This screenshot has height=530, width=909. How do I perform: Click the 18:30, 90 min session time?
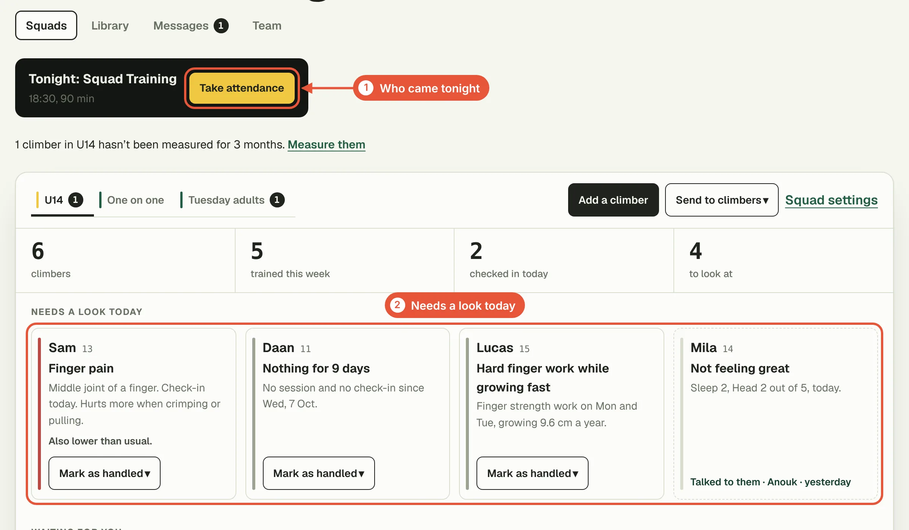tap(61, 98)
